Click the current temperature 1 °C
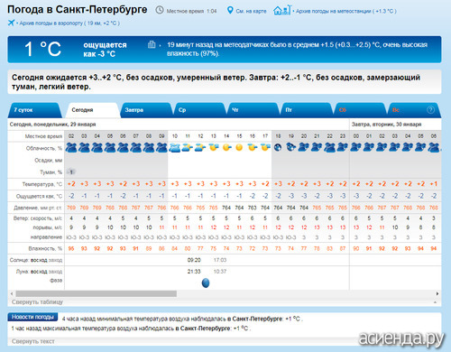451x352 pixels. [42, 49]
